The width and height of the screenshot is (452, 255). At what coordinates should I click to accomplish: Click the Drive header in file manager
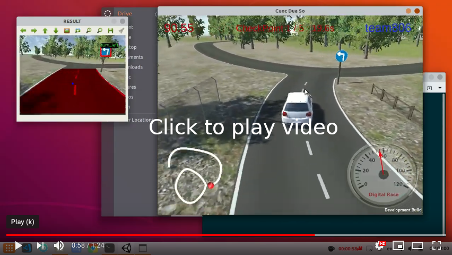coord(125,14)
